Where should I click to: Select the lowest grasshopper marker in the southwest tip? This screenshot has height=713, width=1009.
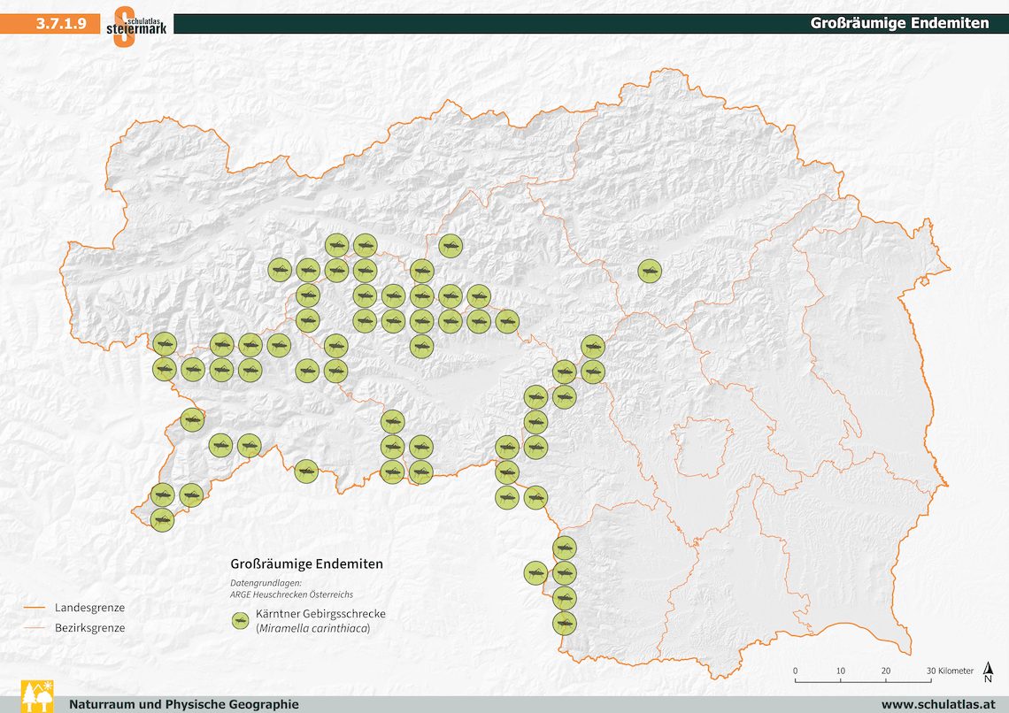click(162, 519)
